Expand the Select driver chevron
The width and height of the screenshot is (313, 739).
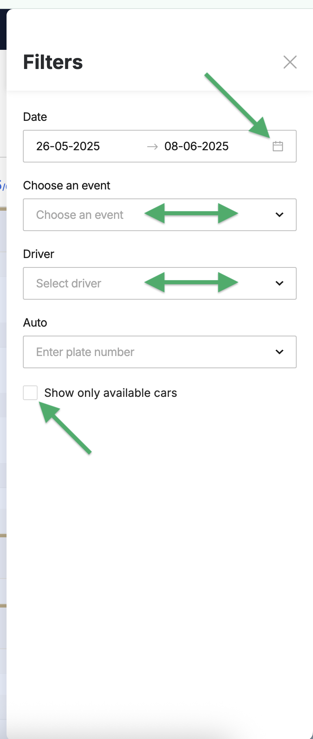279,283
